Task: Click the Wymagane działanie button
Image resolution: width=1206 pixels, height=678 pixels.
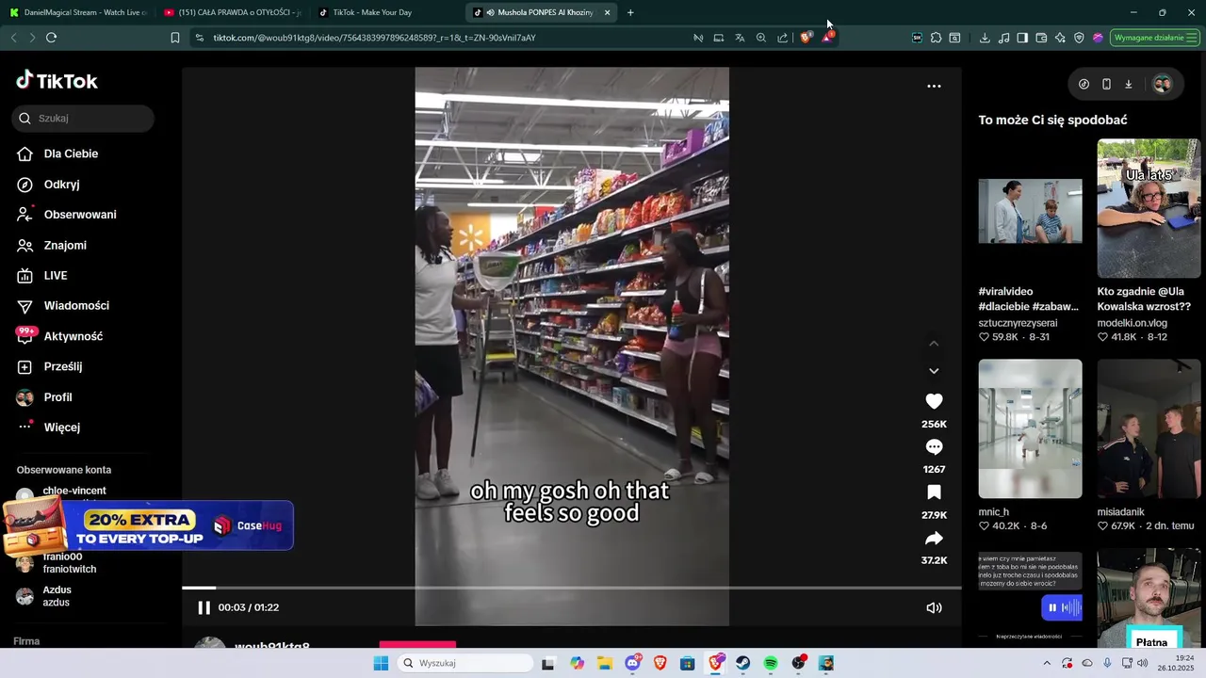Action: tap(1155, 38)
